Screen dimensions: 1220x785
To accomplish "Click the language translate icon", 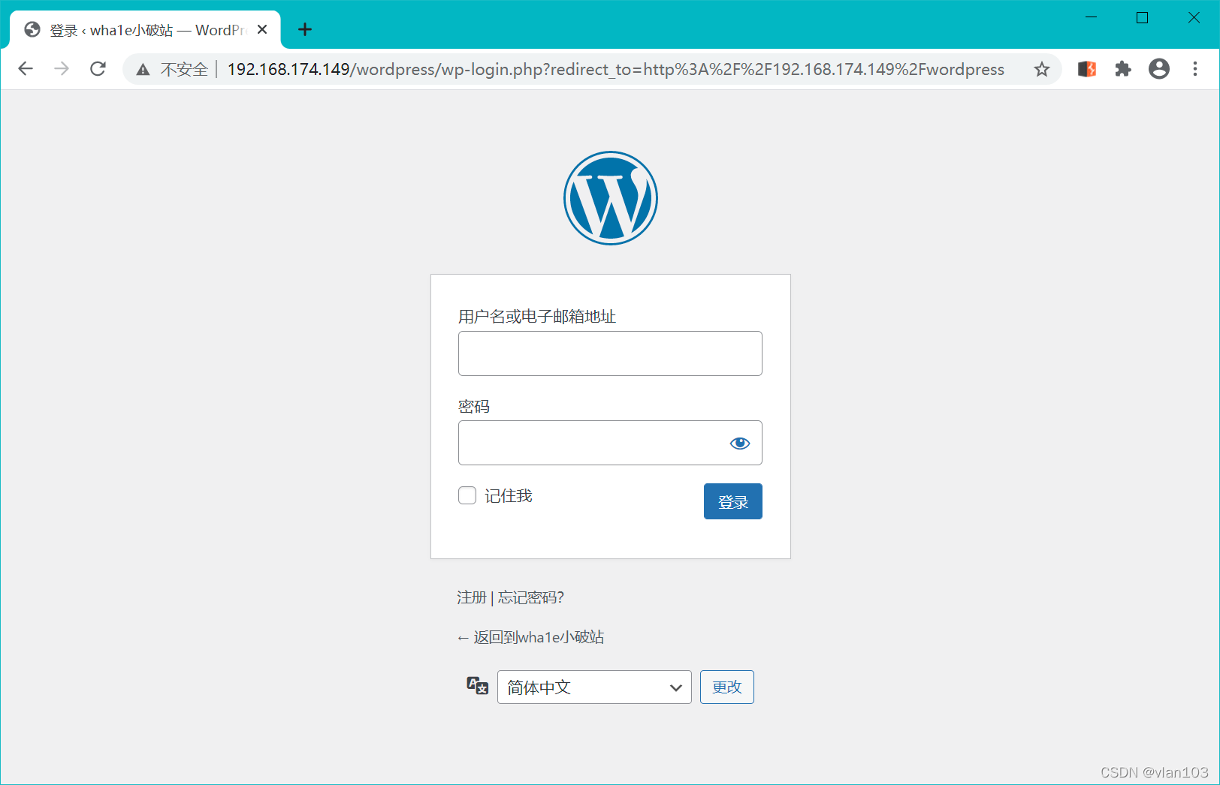I will 478,686.
